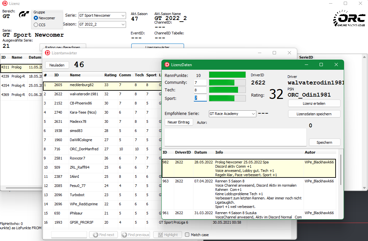Click the Gran Turismo logo icon

[24, 15]
